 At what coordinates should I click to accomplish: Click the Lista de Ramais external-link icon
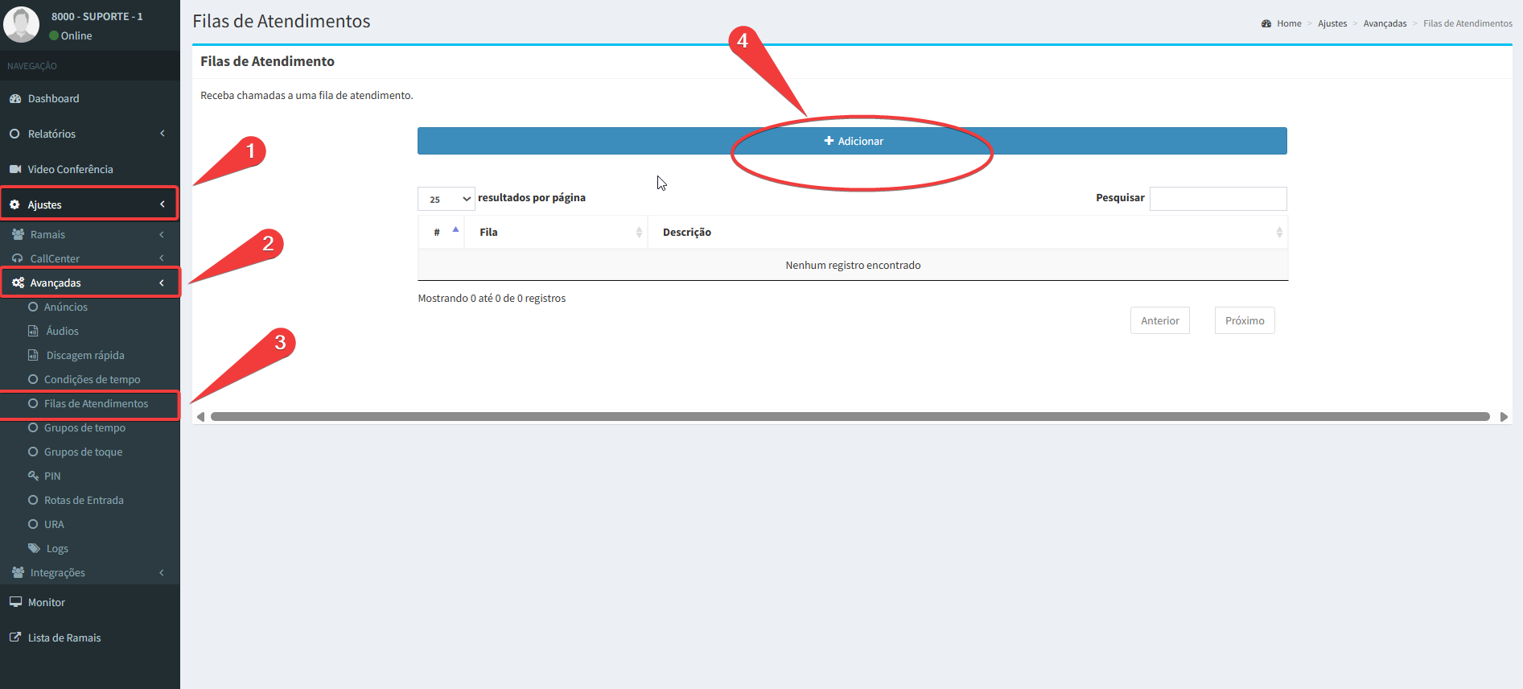14,637
